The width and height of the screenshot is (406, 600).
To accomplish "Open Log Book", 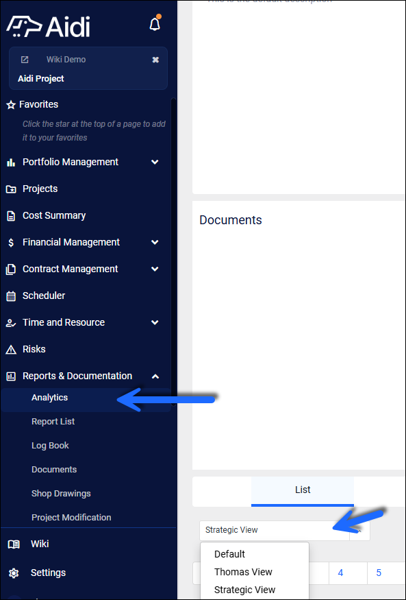I will click(50, 446).
